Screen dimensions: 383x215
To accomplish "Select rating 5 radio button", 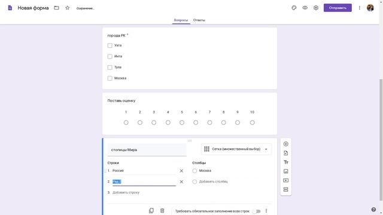I will point(182,122).
